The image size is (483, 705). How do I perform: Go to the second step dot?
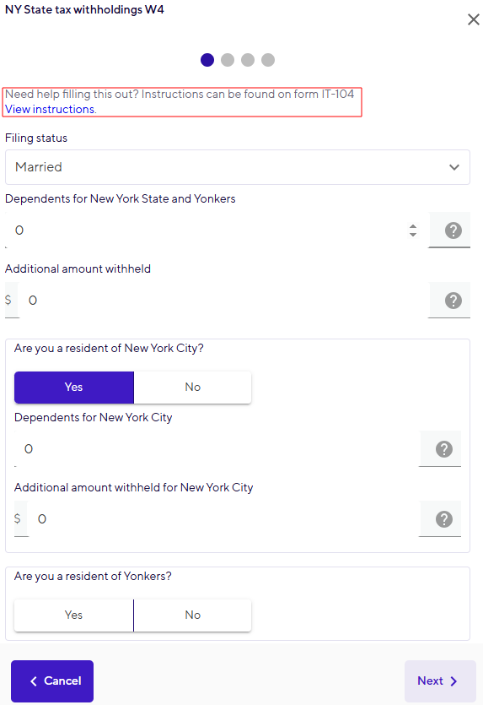pyautogui.click(x=228, y=60)
